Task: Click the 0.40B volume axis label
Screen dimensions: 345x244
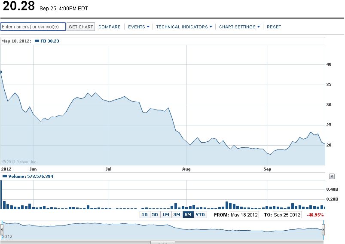Action: [332, 189]
